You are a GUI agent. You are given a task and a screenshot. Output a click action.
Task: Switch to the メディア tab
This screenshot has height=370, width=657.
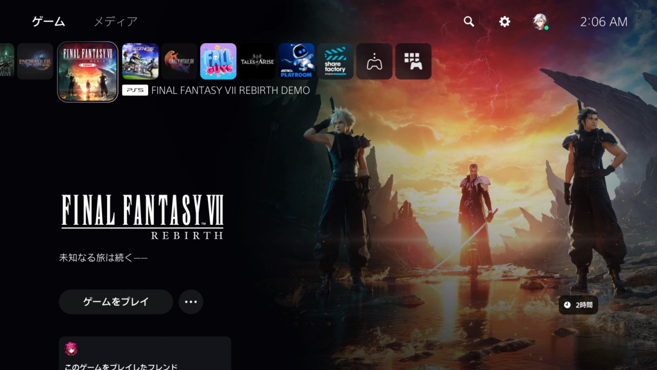point(115,22)
